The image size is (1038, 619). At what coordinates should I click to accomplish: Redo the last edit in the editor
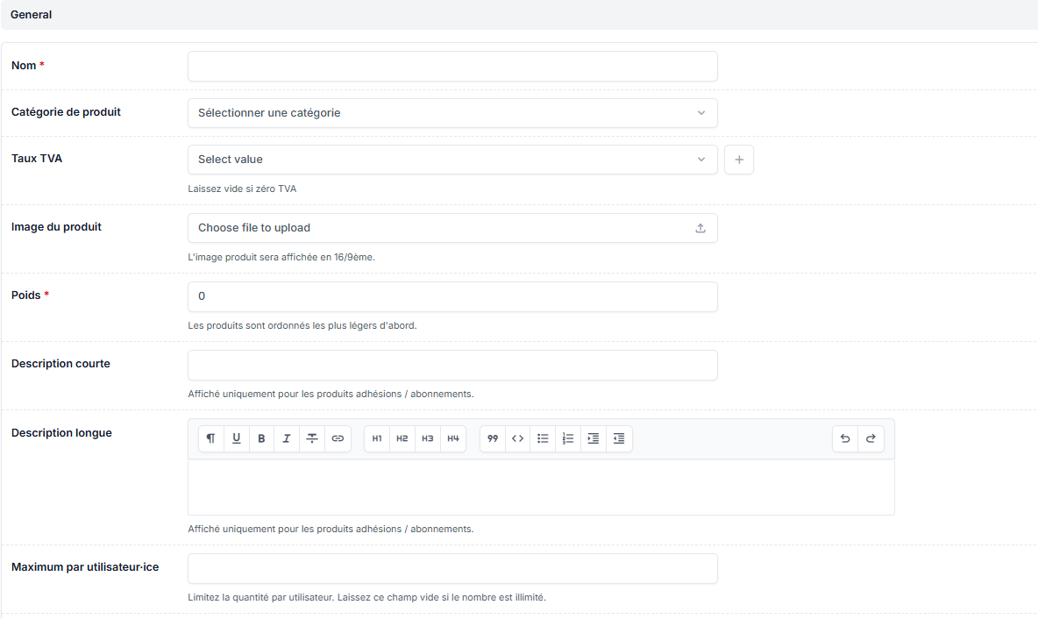(x=871, y=438)
